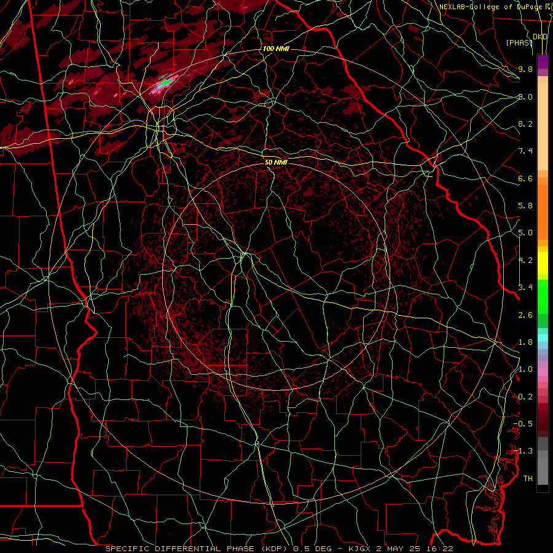Screen dimensions: 553x553
Task: Pick the cyan swatch in the color bar
Action: [x=543, y=338]
